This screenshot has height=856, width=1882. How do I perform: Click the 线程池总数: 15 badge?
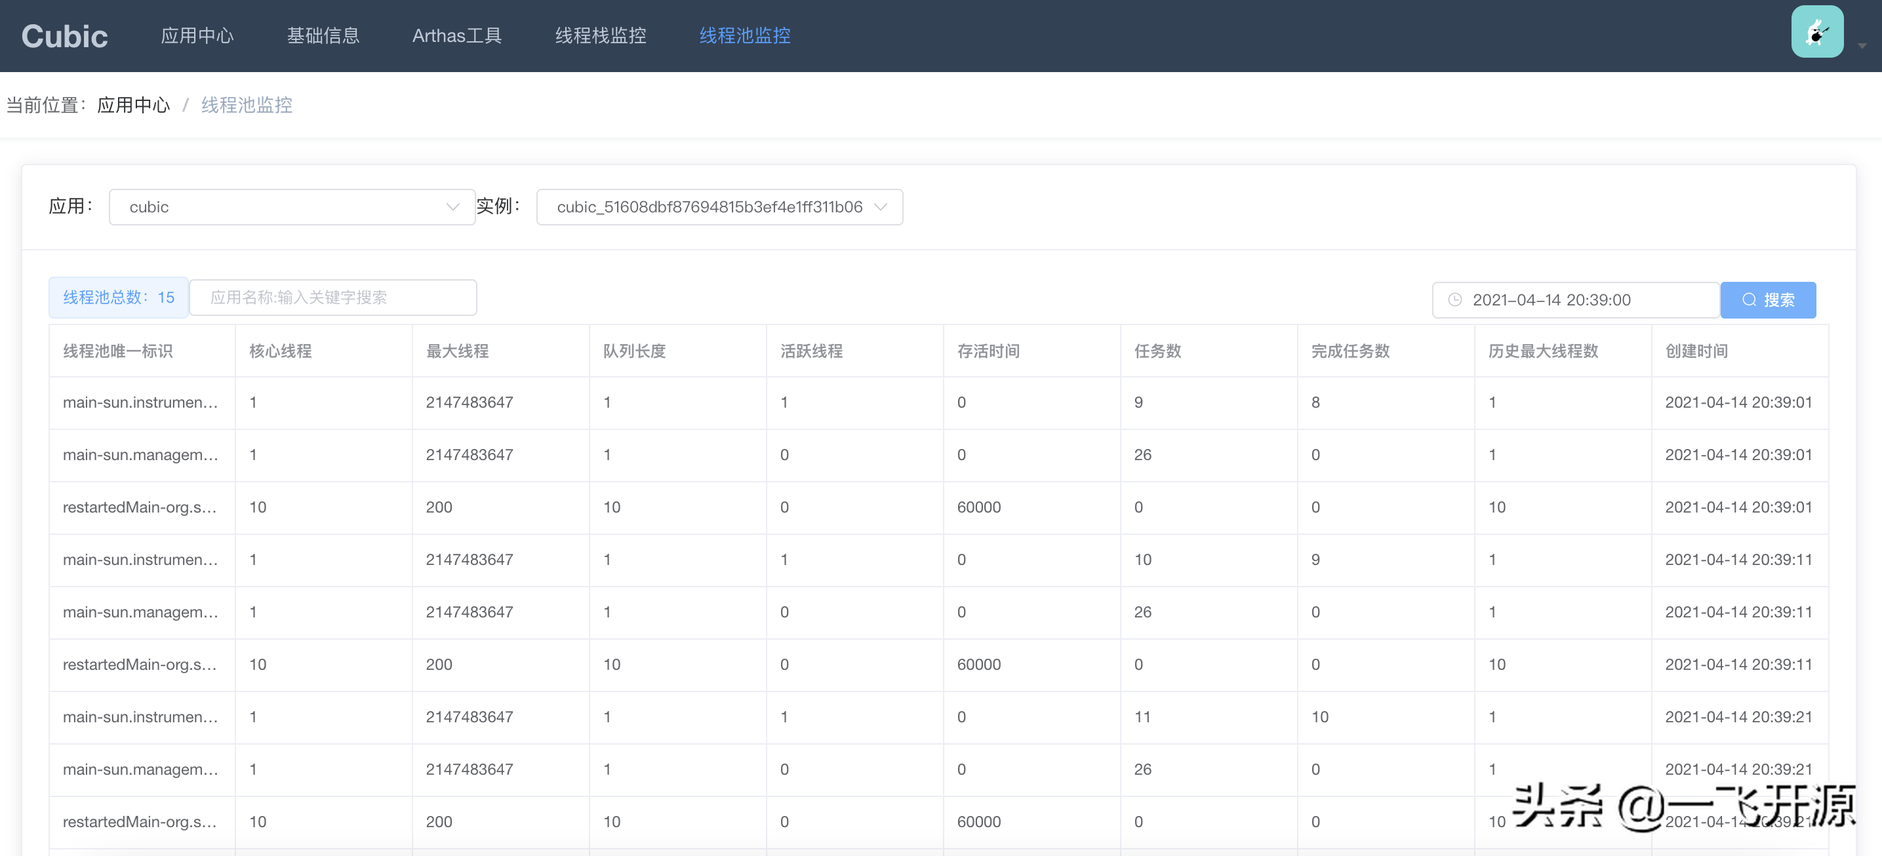(x=118, y=298)
